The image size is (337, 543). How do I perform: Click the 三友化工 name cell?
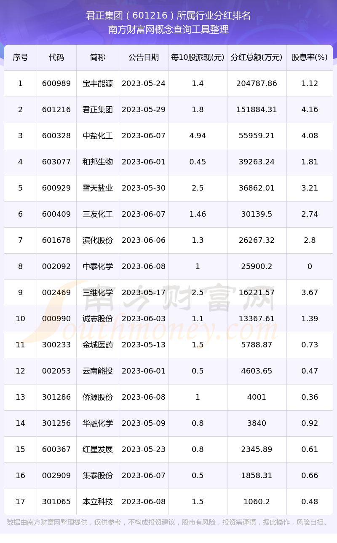(x=98, y=214)
